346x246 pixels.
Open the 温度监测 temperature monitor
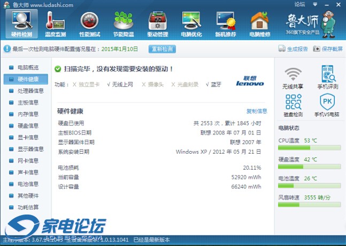(x=56, y=24)
